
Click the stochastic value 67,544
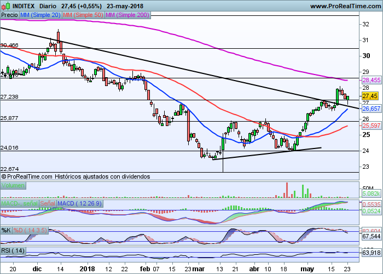click(x=372, y=236)
